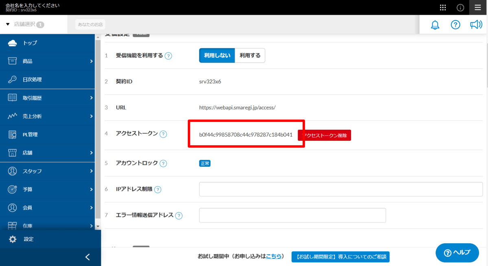Expand the 取引履歴 submenu arrow
This screenshot has width=488, height=266.
[91, 98]
